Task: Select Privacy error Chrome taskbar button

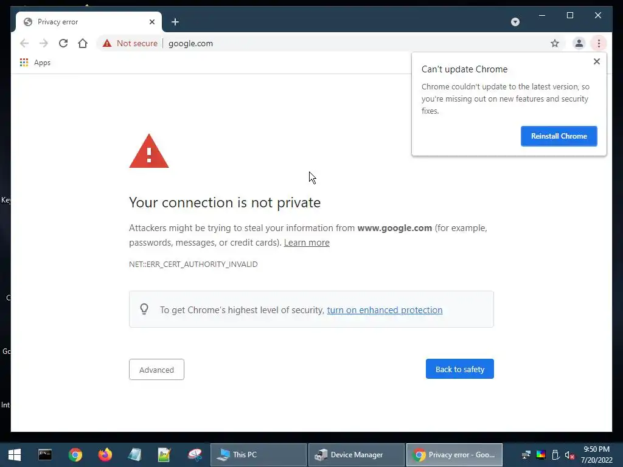Action: pos(454,455)
